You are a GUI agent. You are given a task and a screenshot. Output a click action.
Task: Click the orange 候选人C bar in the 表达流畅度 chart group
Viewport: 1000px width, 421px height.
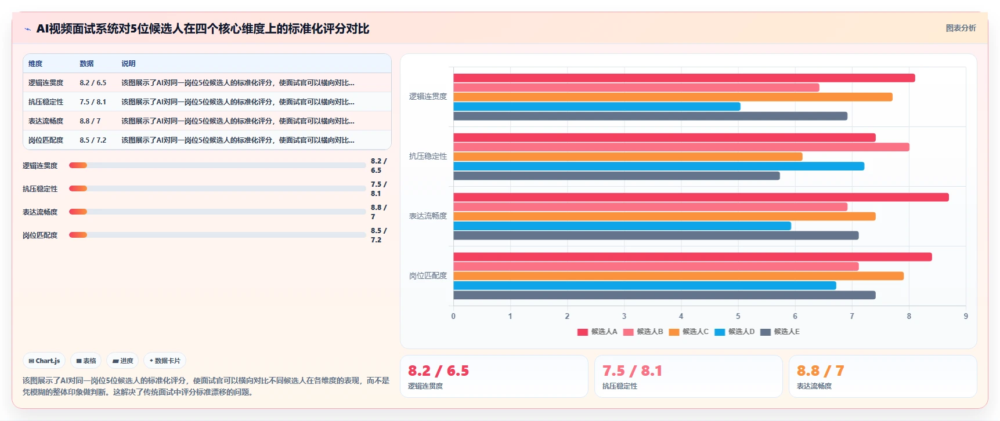(665, 216)
